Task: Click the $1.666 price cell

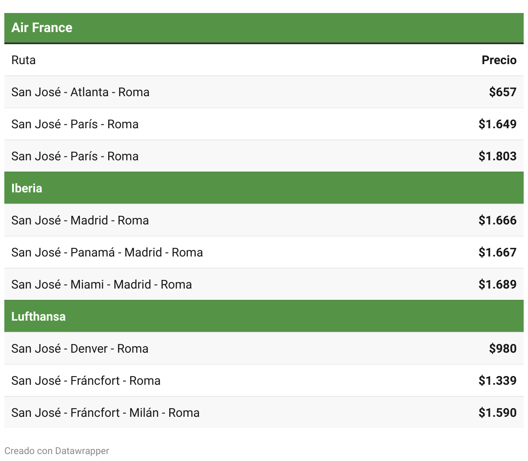Action: (497, 220)
